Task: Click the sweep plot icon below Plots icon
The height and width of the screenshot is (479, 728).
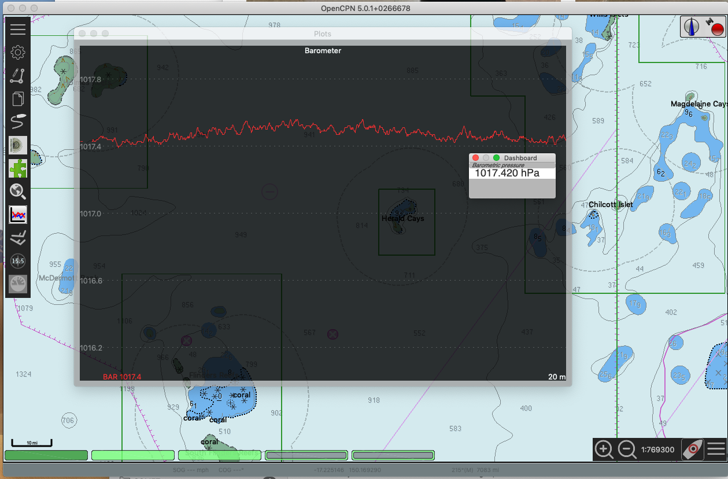Action: [x=18, y=238]
